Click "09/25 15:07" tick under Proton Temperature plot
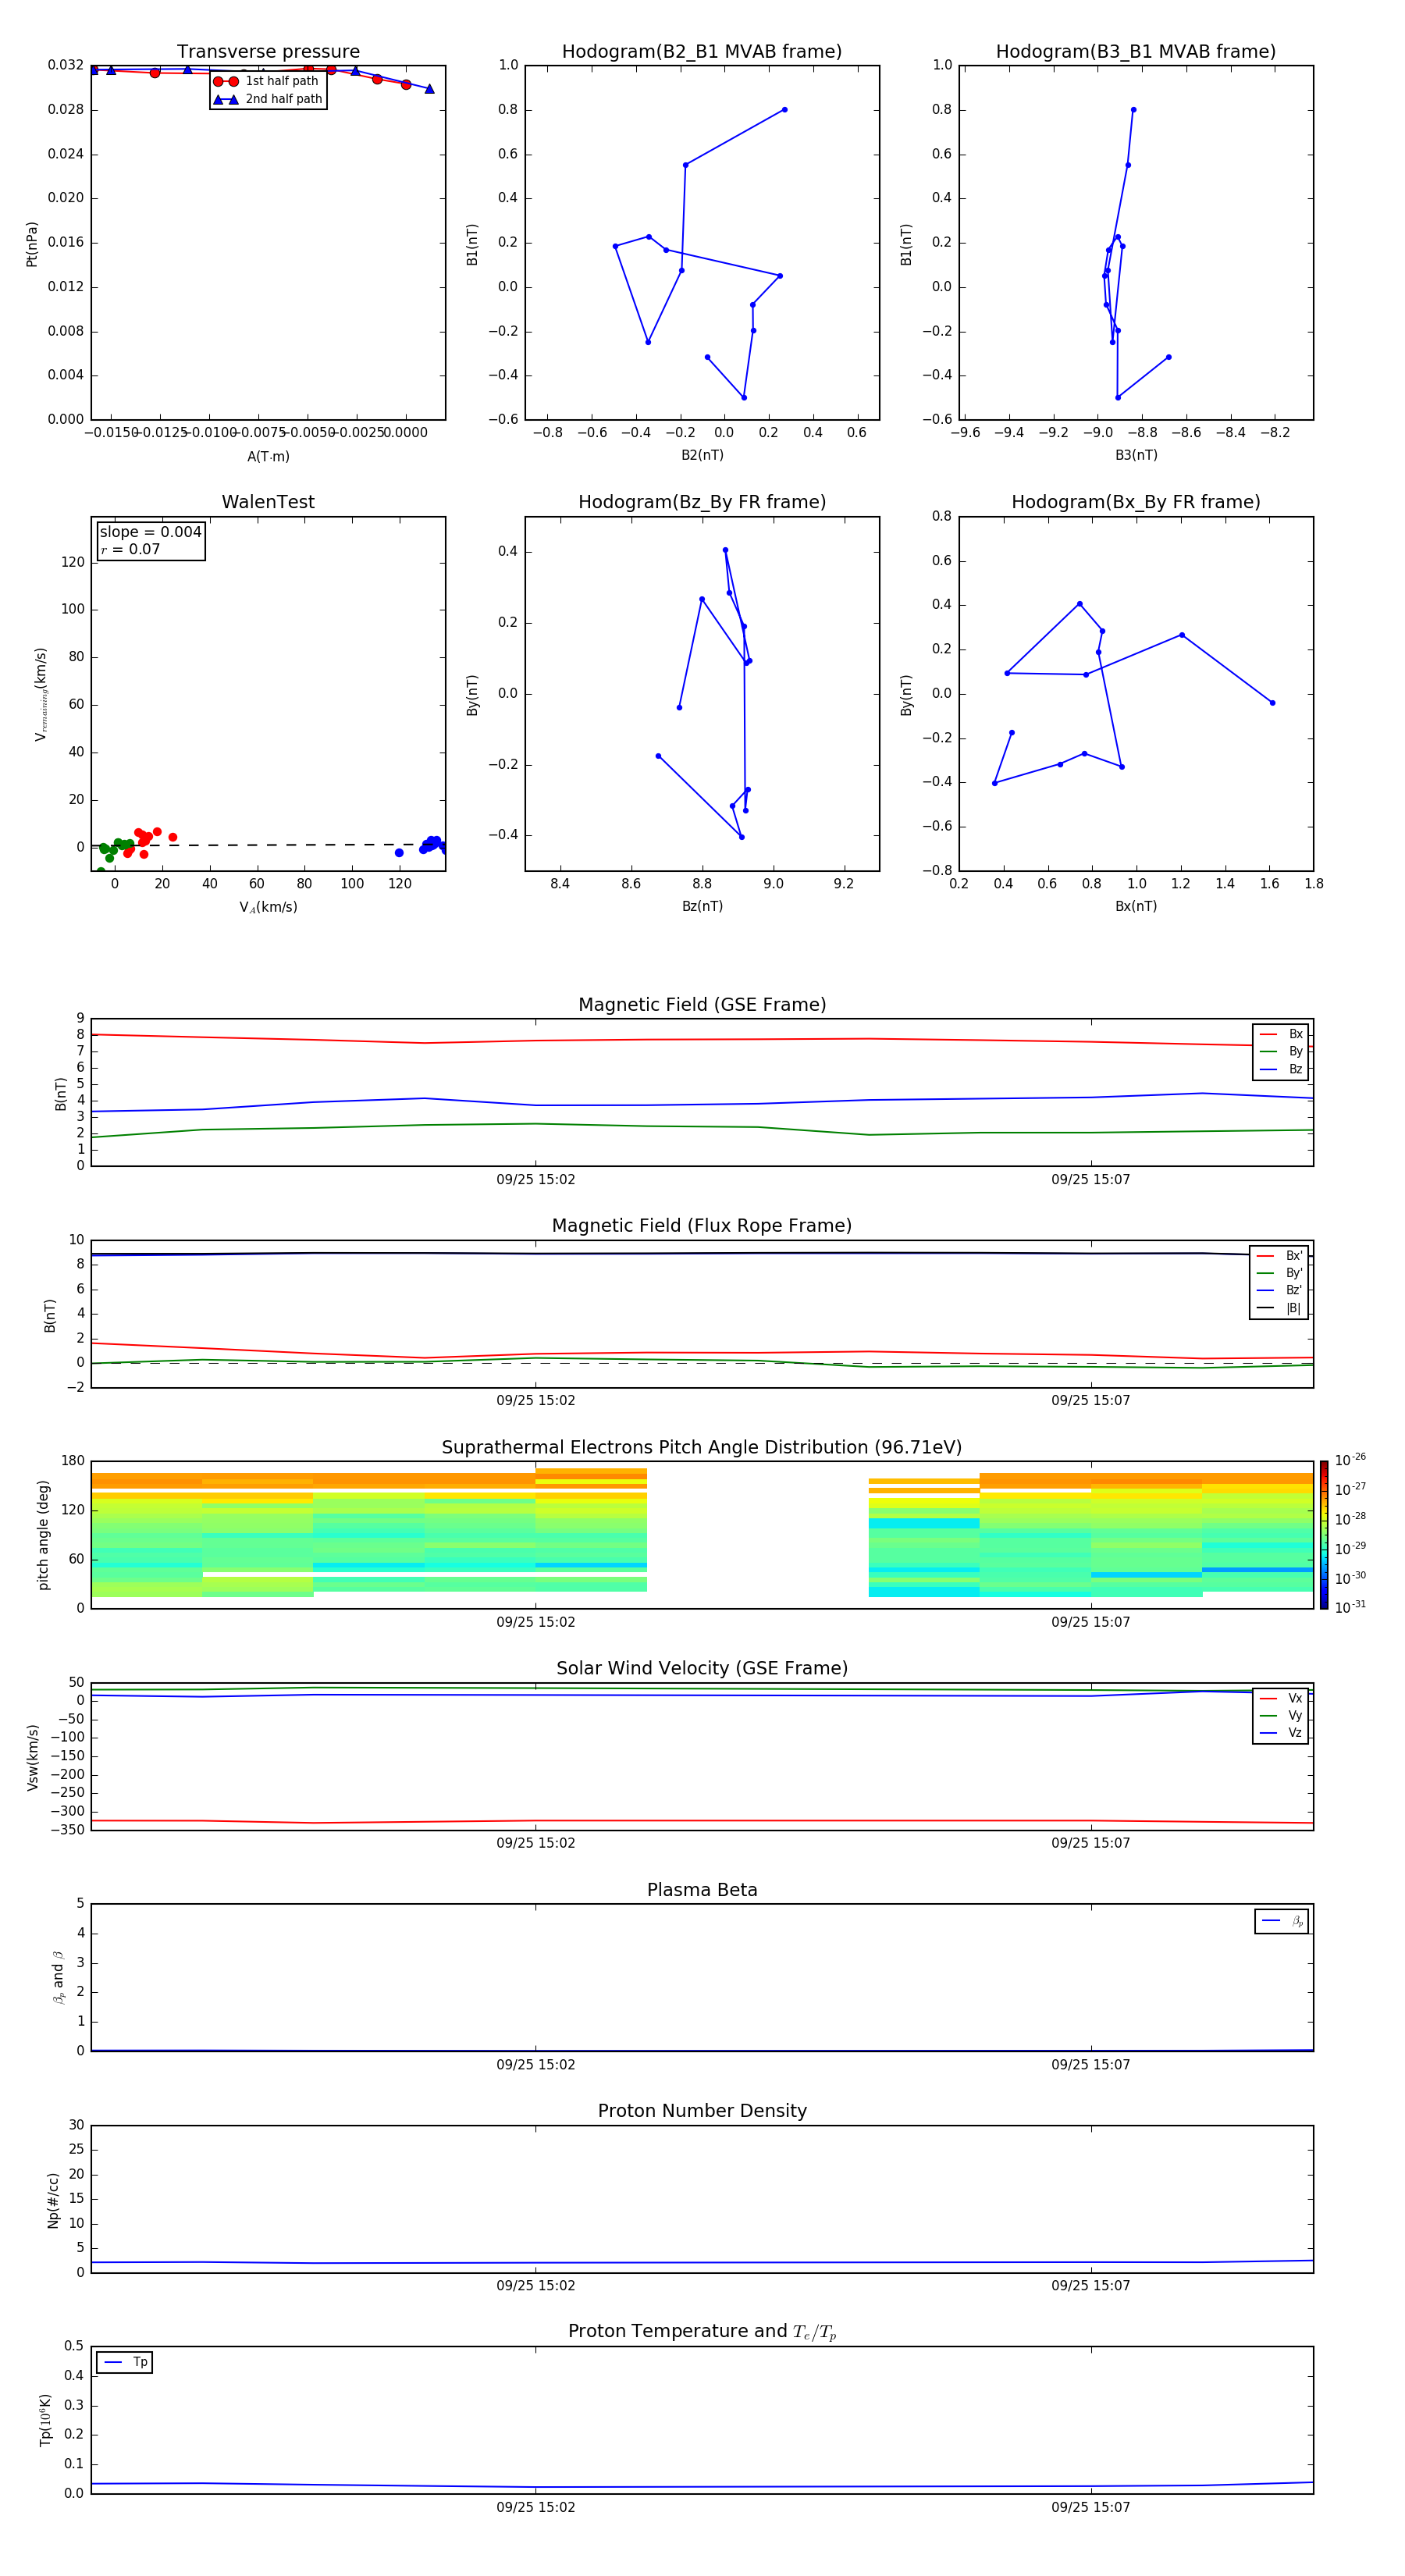This screenshot has height=2576, width=1405. (1090, 2507)
